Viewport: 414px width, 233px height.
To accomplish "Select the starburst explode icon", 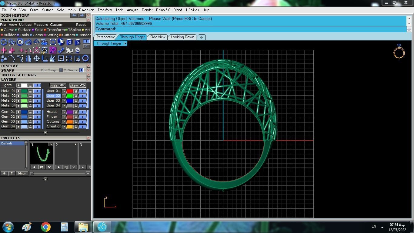I will click(x=53, y=58).
